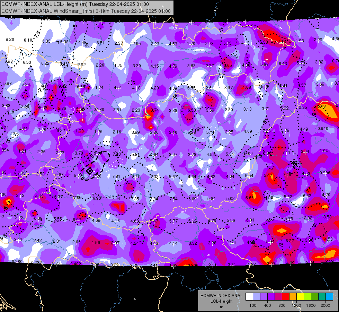Click the wind shear value 7.48

coord(287,174)
